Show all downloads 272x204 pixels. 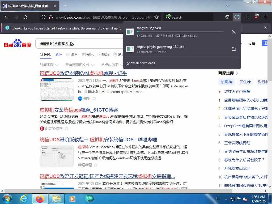coord(141,63)
